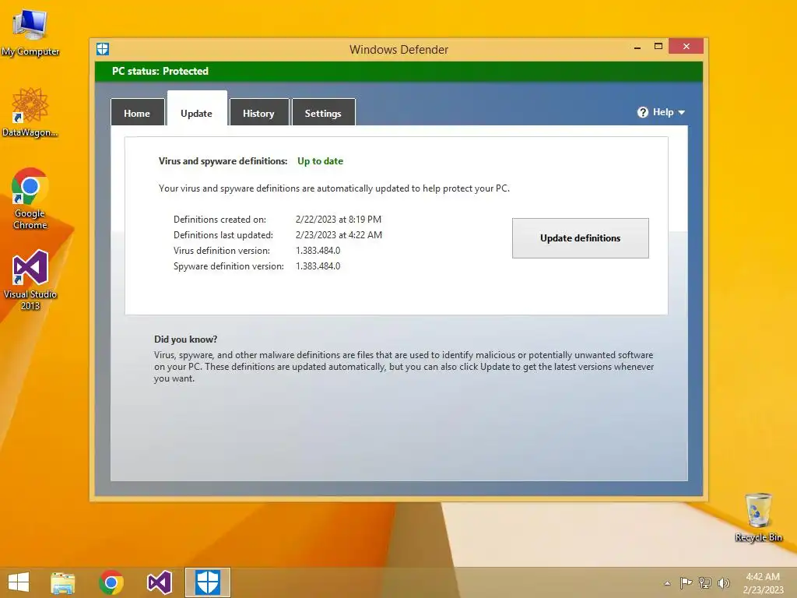Open the Windows Start button
Screen dimensions: 797x598
[x=19, y=582]
